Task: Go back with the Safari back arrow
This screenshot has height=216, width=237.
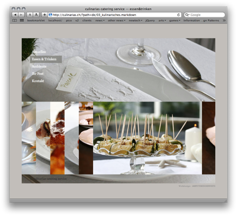Action: pyautogui.click(x=15, y=15)
